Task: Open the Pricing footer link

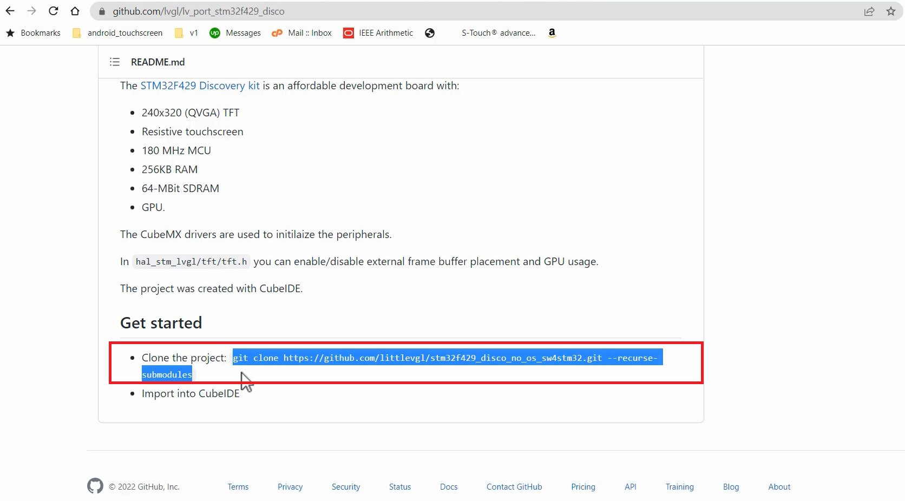Action: click(x=583, y=487)
